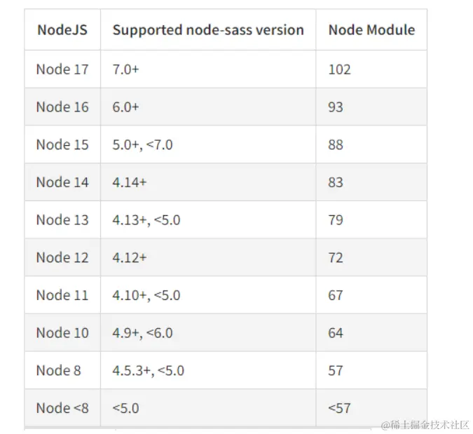Select the Node 17 cell
473x434 pixels.
(62, 69)
